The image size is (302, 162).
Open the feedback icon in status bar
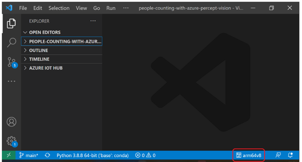278,155
